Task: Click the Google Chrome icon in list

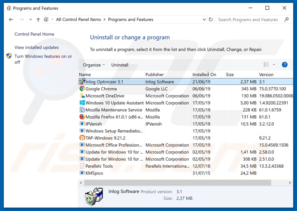Action: point(82,89)
